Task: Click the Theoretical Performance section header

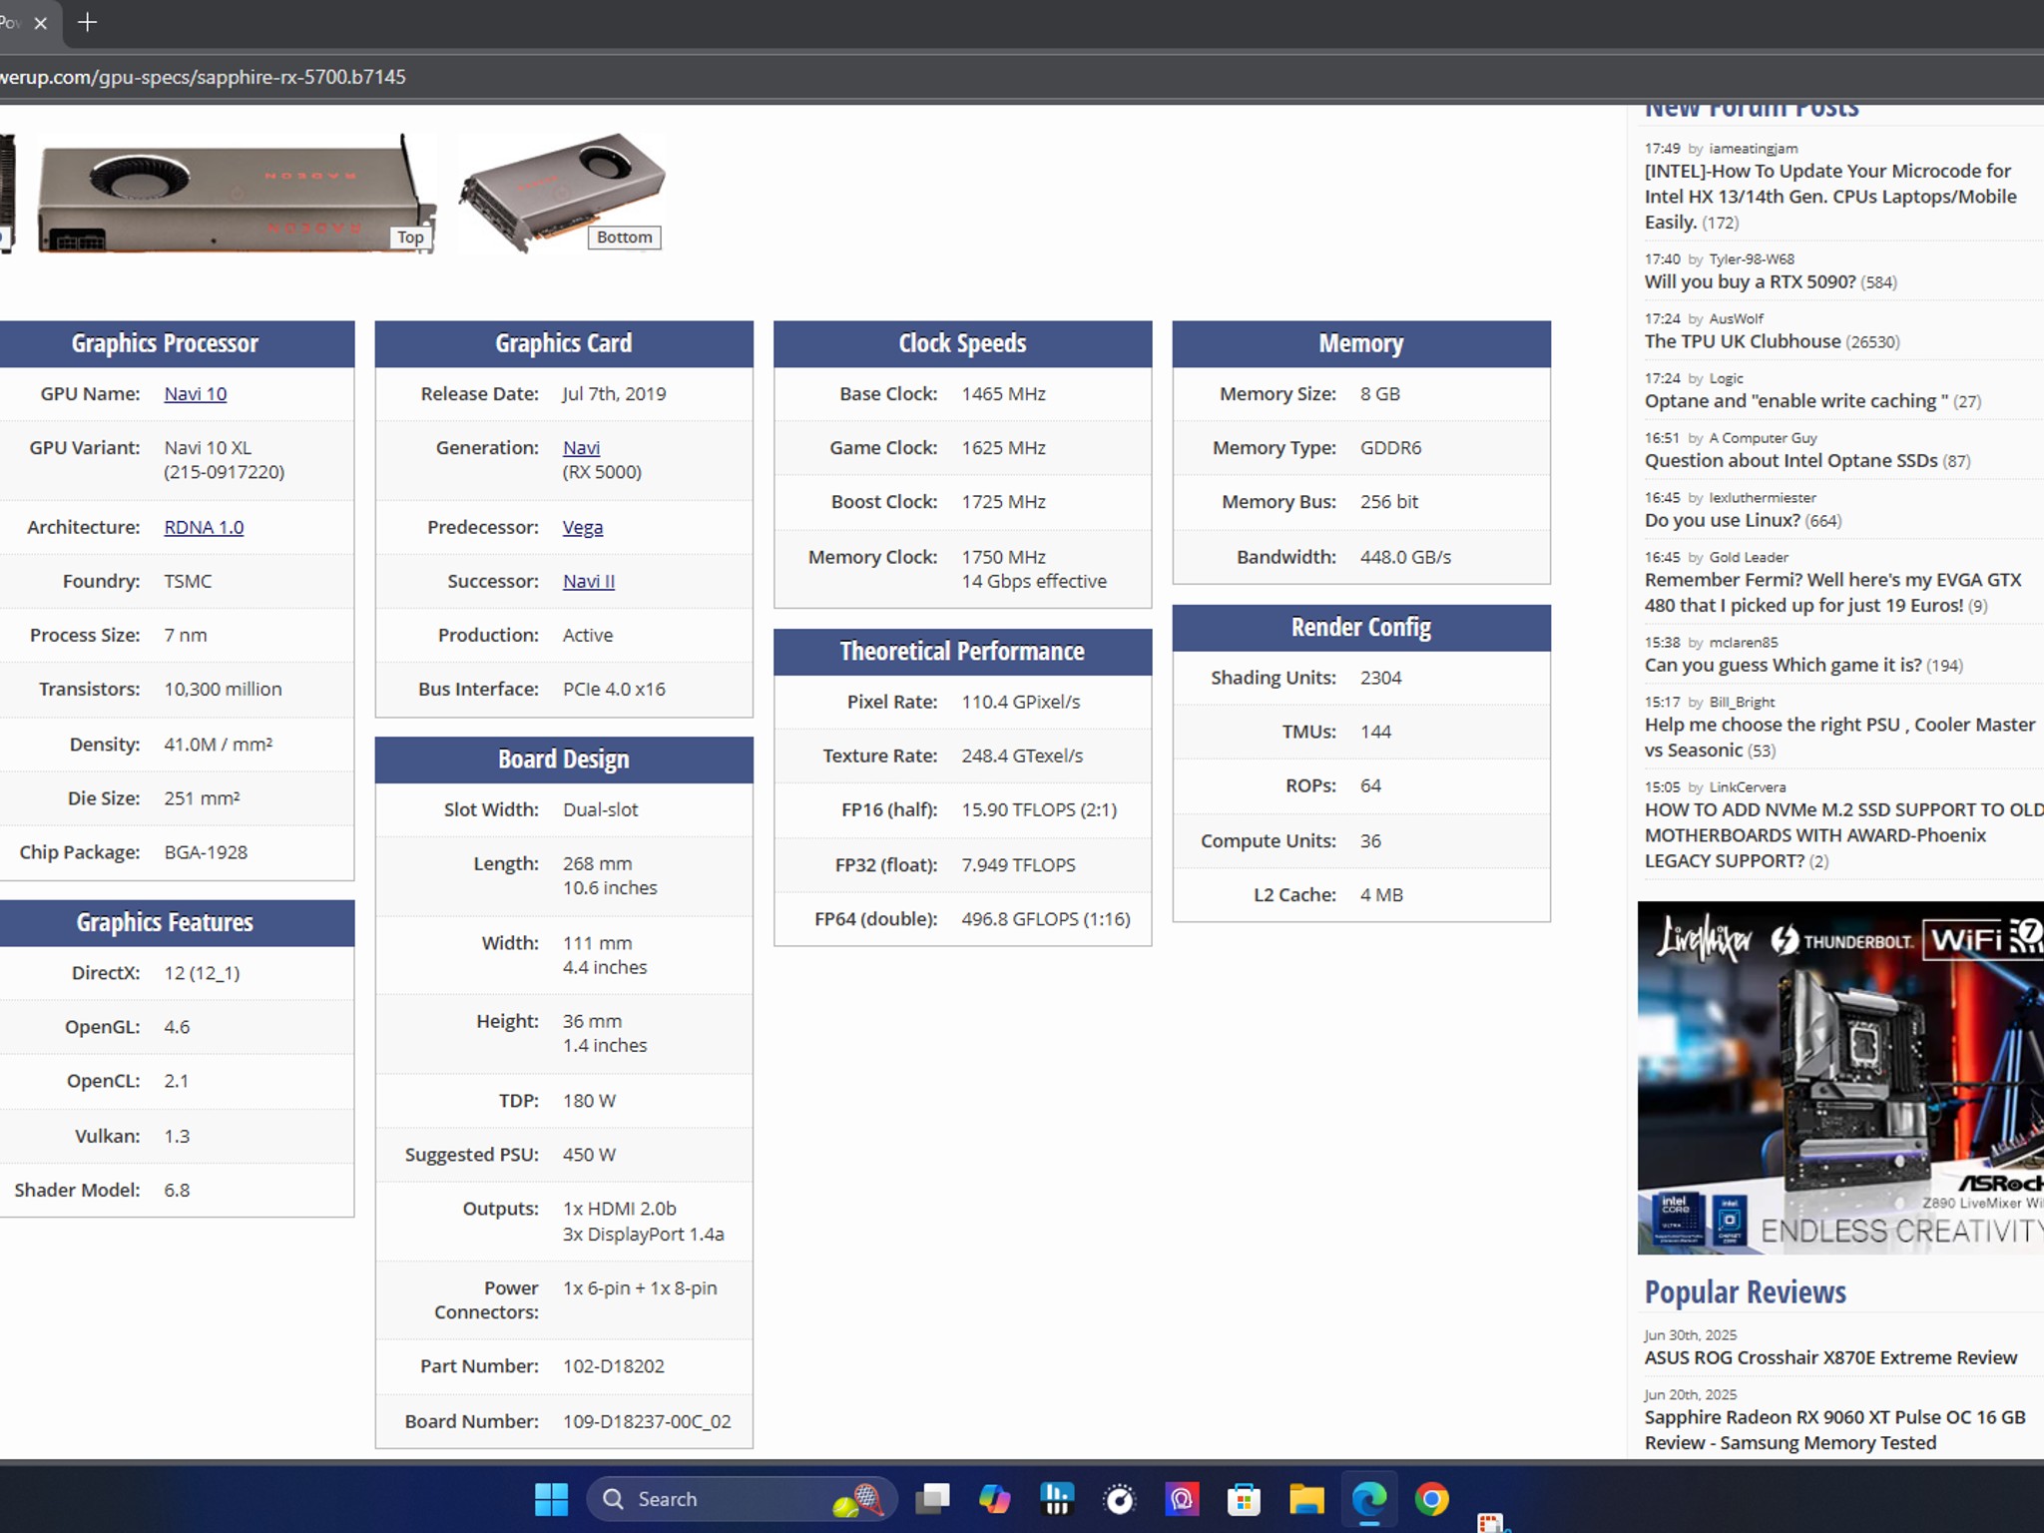Action: click(x=962, y=652)
